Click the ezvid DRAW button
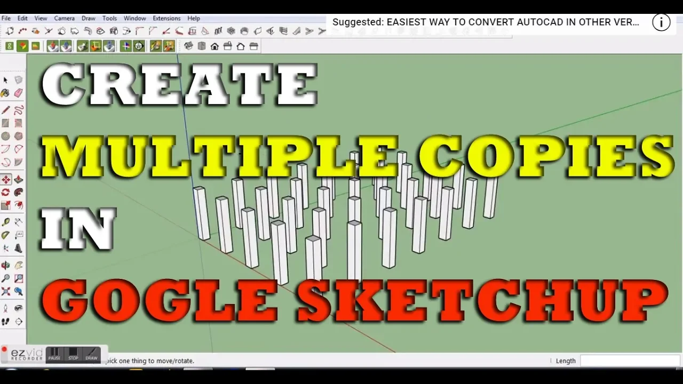Viewport: 683px width, 384px height. click(x=92, y=354)
